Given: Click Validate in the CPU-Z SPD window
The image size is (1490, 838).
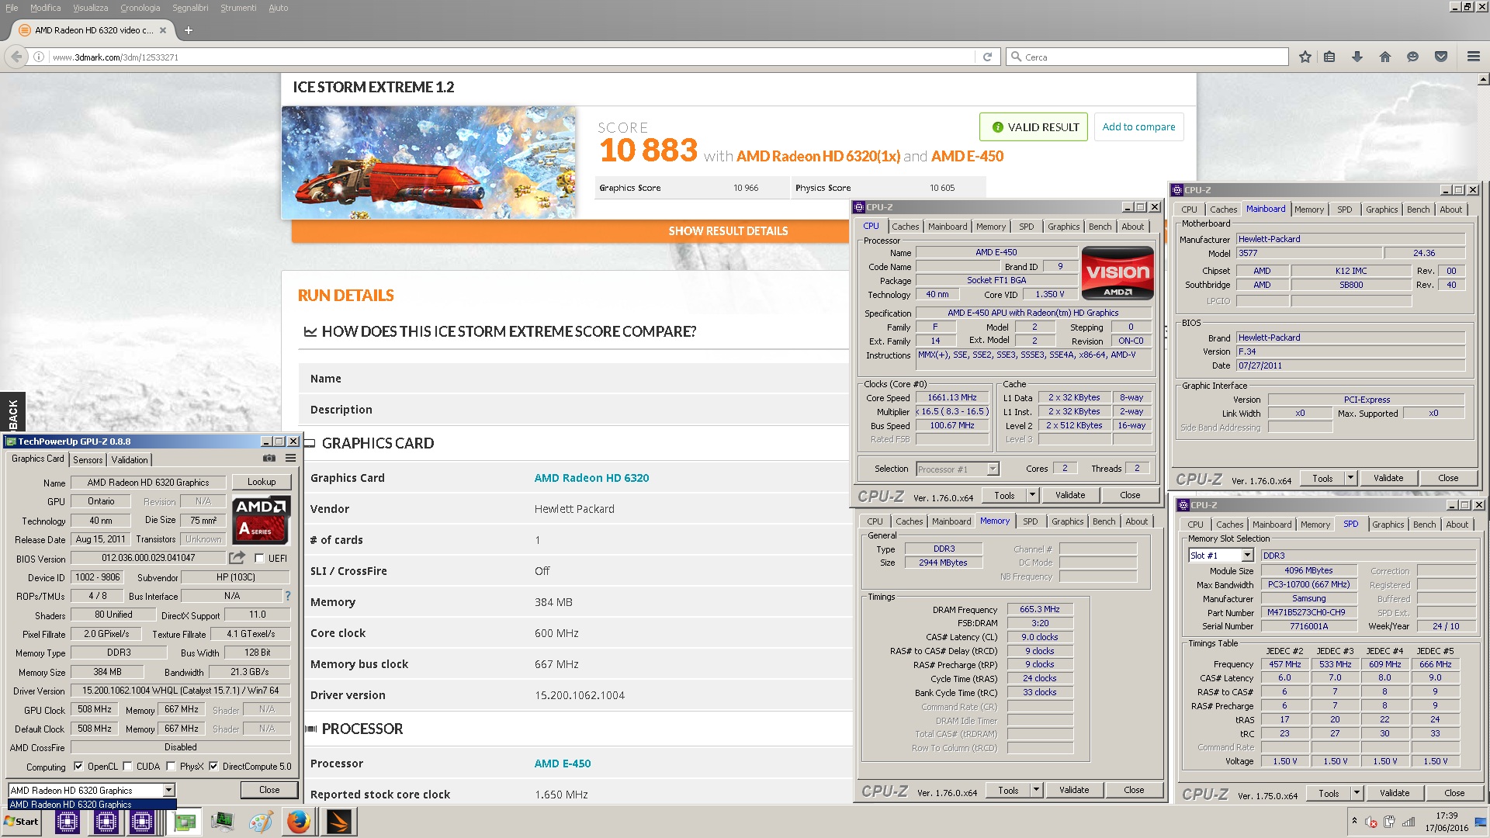Looking at the screenshot, I should (x=1395, y=793).
